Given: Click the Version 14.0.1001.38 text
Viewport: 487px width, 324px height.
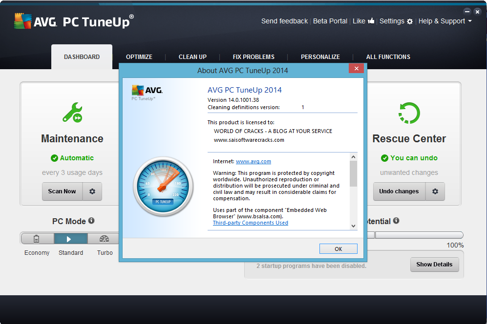Looking at the screenshot, I should (x=233, y=100).
